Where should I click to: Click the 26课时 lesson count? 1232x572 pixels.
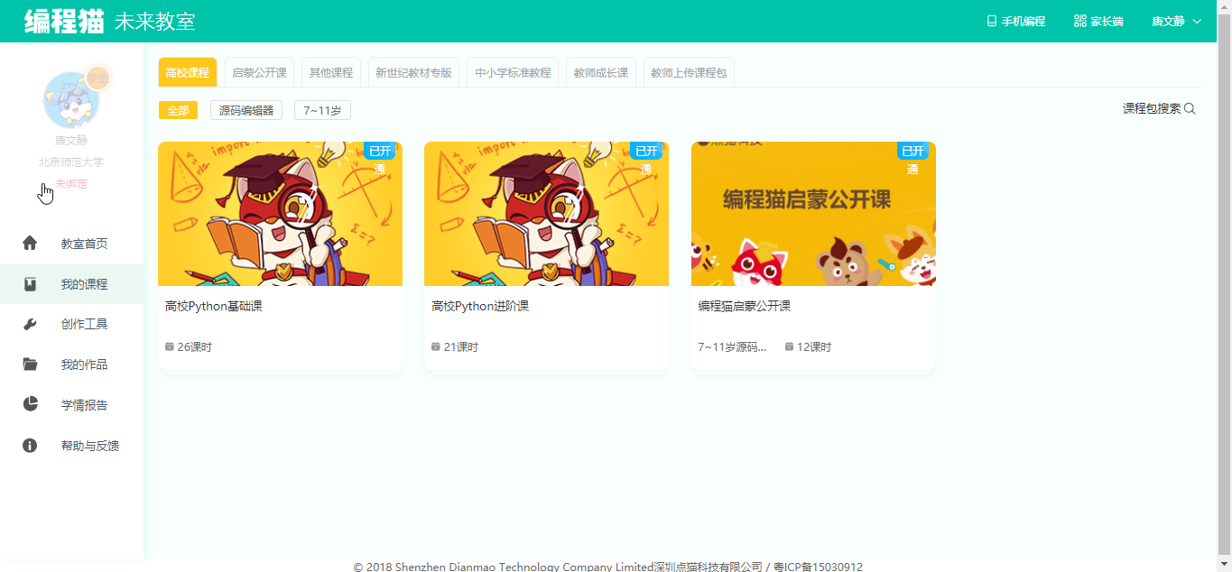click(x=194, y=347)
